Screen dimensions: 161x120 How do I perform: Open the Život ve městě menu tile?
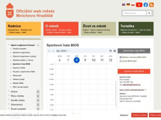point(99,29)
